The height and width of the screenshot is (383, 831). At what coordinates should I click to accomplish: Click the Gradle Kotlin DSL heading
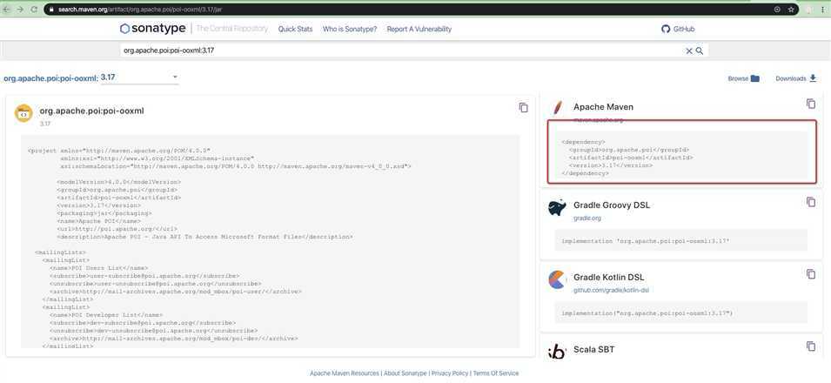click(609, 278)
